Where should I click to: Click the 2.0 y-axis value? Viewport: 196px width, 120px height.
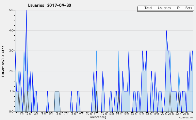(x=11, y=71)
